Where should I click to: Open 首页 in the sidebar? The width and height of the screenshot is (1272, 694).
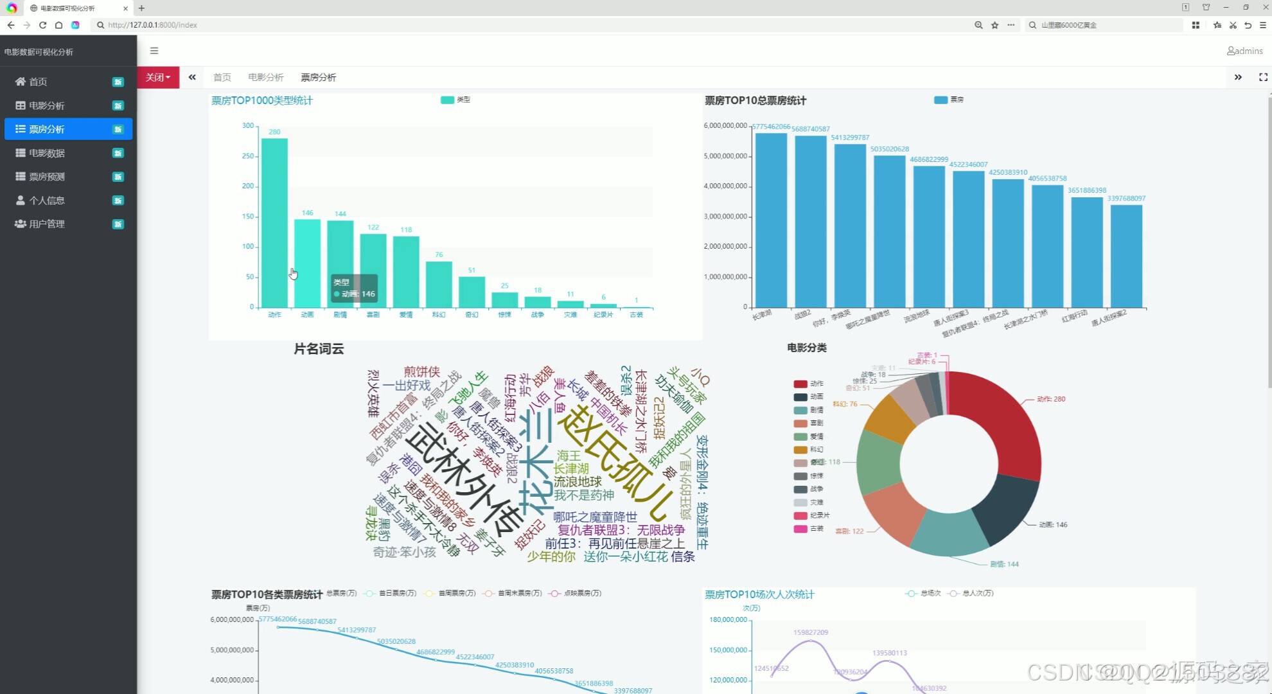pos(38,82)
